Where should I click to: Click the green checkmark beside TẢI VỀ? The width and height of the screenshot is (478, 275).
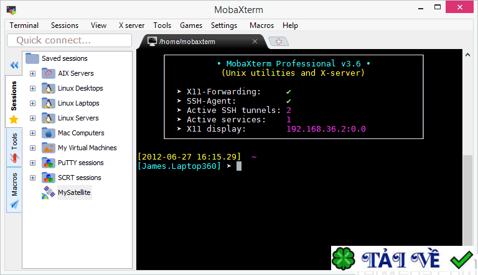pos(461,260)
